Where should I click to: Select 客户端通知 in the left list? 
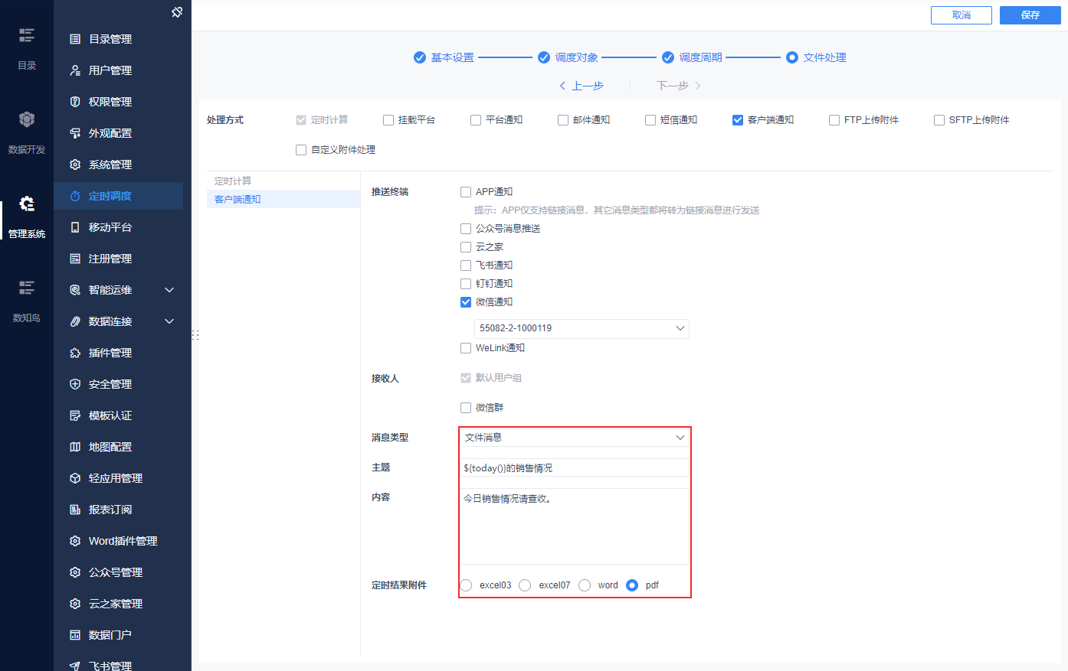[283, 199]
